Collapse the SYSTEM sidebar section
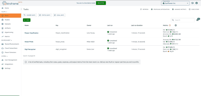 pos(5,56)
